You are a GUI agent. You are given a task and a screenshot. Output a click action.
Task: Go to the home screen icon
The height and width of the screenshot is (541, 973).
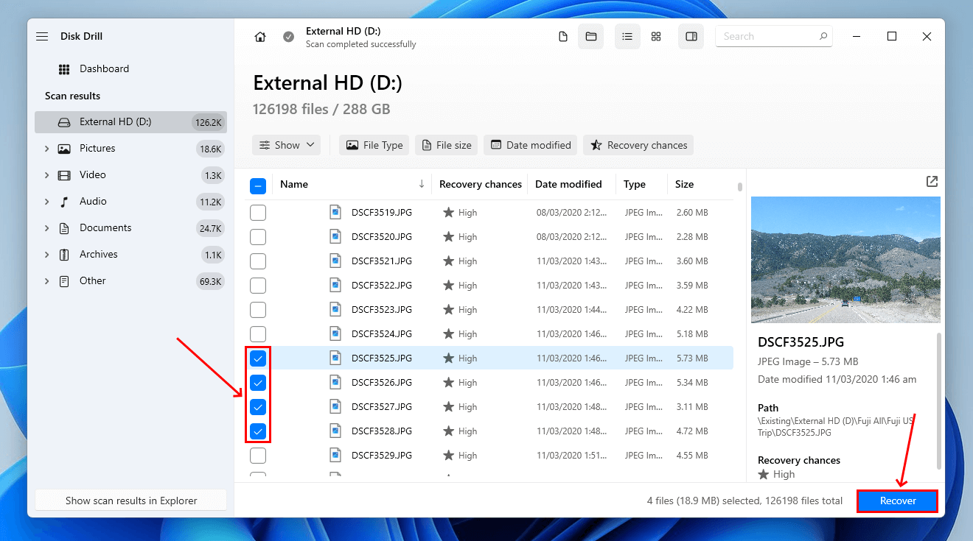click(259, 37)
